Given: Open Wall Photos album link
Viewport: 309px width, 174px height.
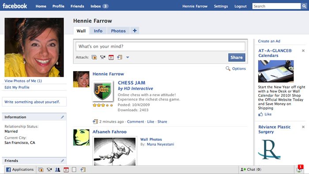Looking at the screenshot, I should (x=151, y=139).
